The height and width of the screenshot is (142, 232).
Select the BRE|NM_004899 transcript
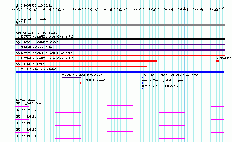point(26,110)
